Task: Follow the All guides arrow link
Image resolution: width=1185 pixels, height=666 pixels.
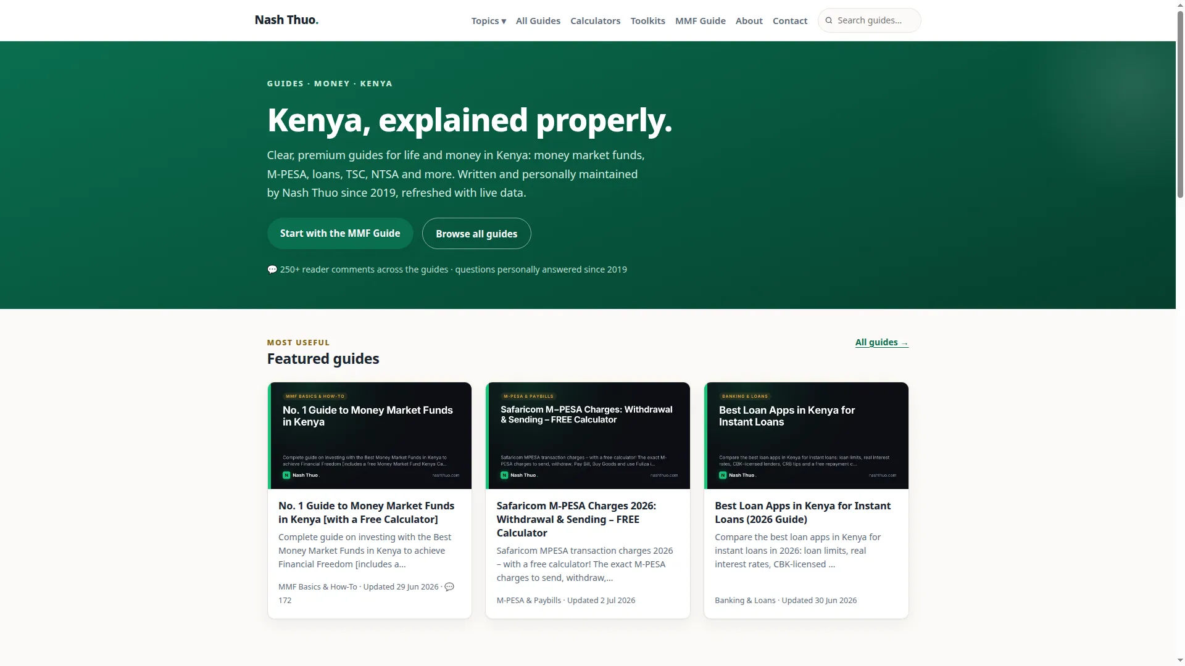Action: [x=881, y=342]
